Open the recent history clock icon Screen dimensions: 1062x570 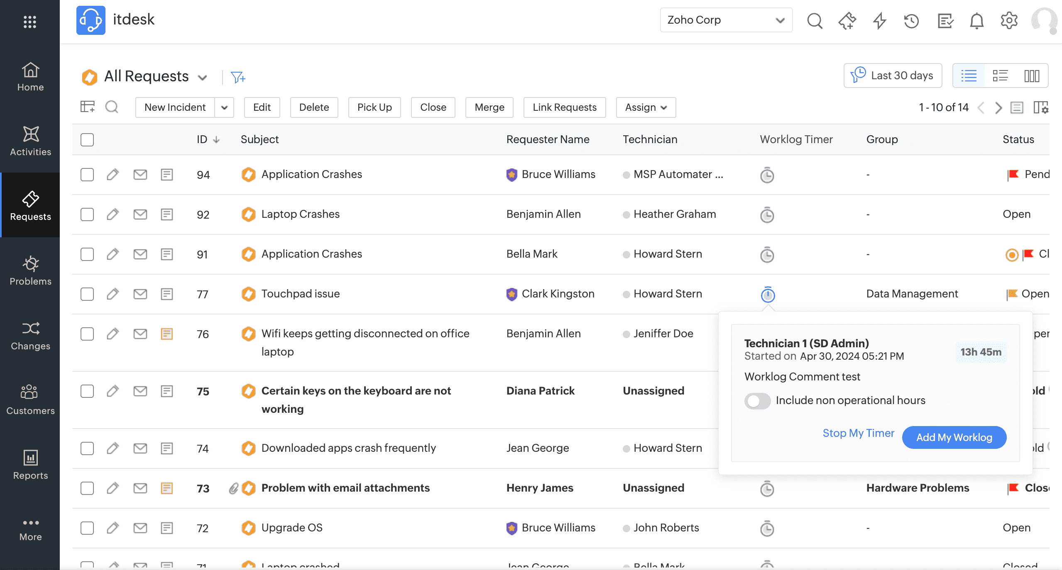click(x=911, y=20)
